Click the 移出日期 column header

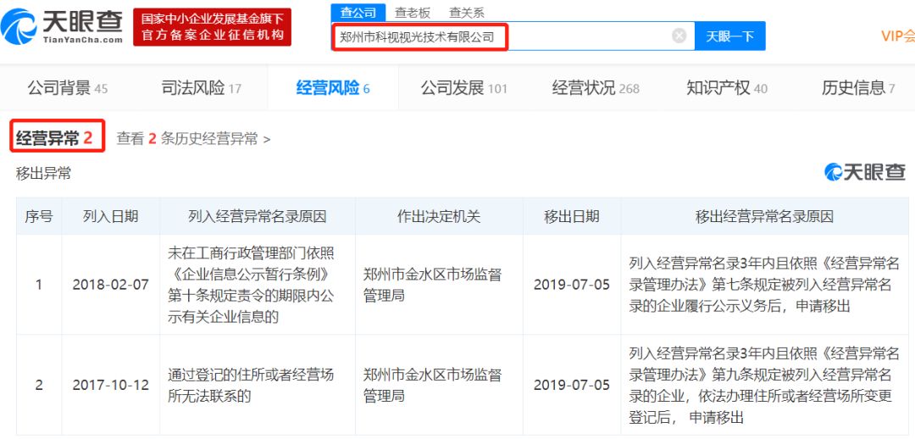click(x=572, y=217)
